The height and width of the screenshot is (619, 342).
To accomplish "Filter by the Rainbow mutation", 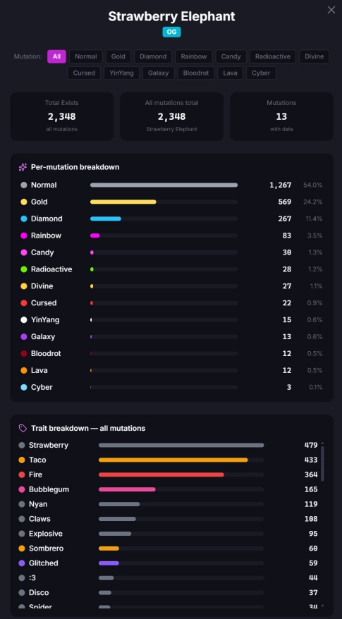I will point(194,56).
